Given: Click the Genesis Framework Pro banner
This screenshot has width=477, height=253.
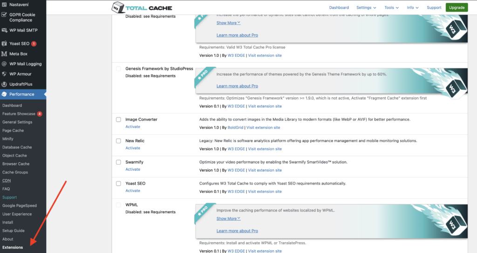Looking at the screenshot, I should (331, 80).
